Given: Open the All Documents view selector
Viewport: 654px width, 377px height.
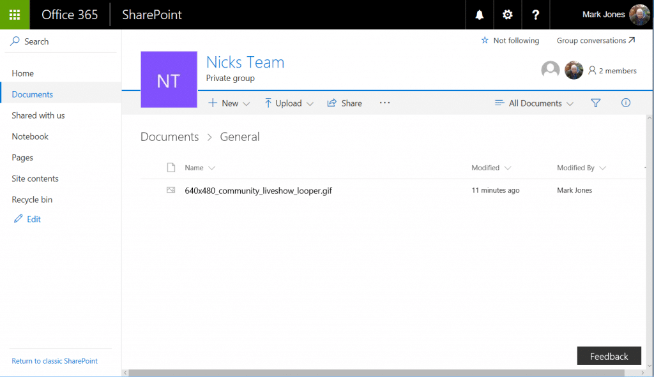Looking at the screenshot, I should point(534,103).
